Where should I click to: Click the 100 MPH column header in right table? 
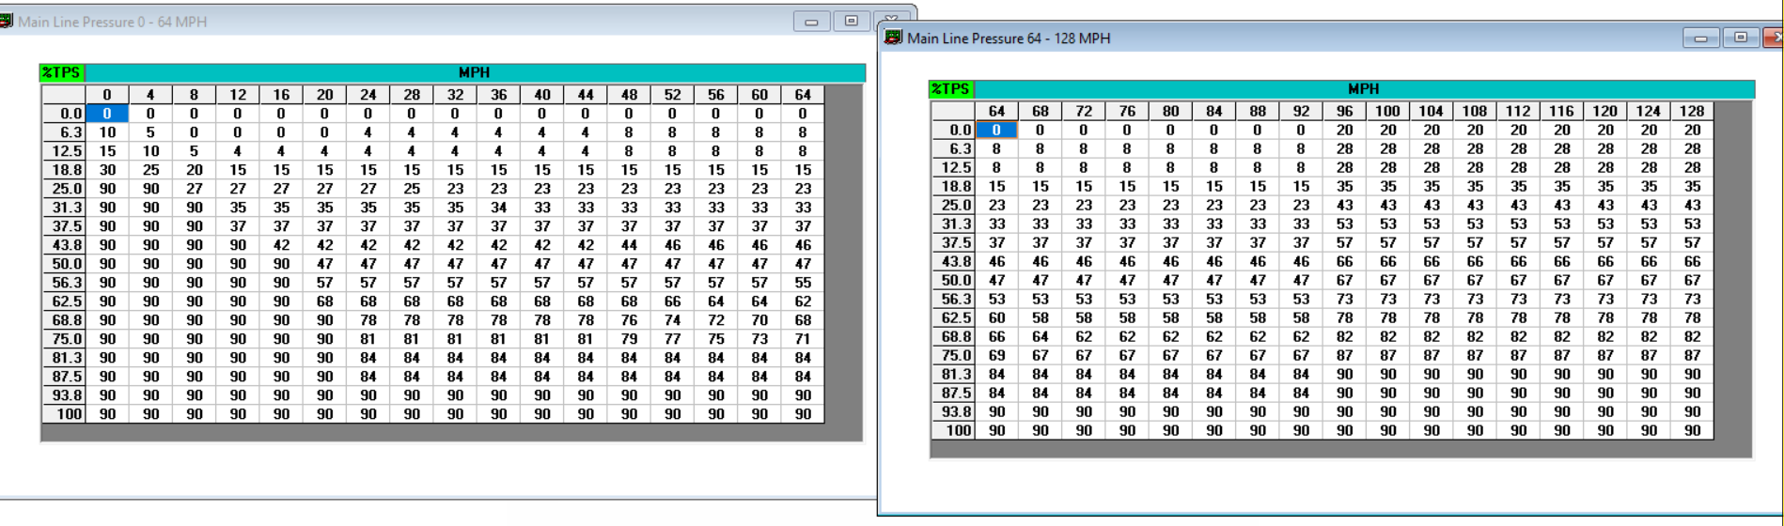[x=1387, y=112]
